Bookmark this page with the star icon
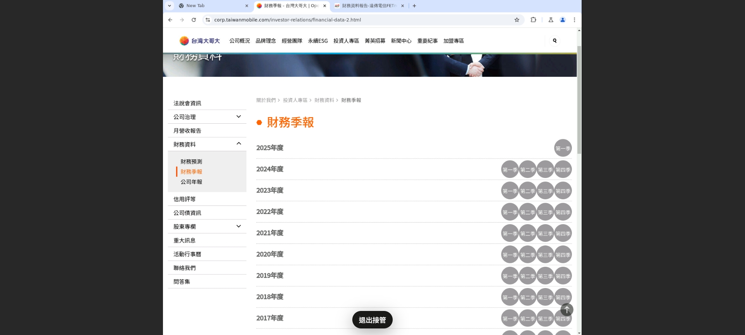This screenshot has width=745, height=335. click(x=516, y=20)
